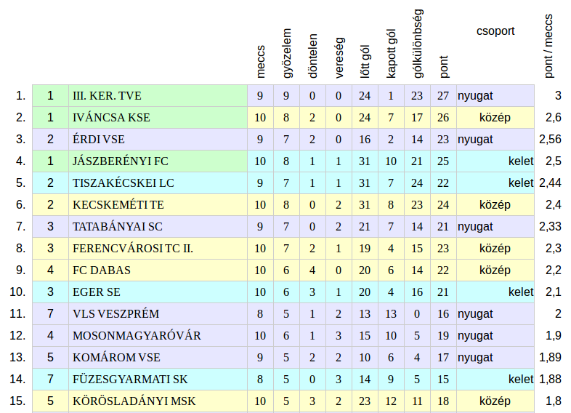Viewport: 571px width, 413px height.
Task: Click the FERENCVÁROSI TC II. team cell
Action: pos(158,248)
